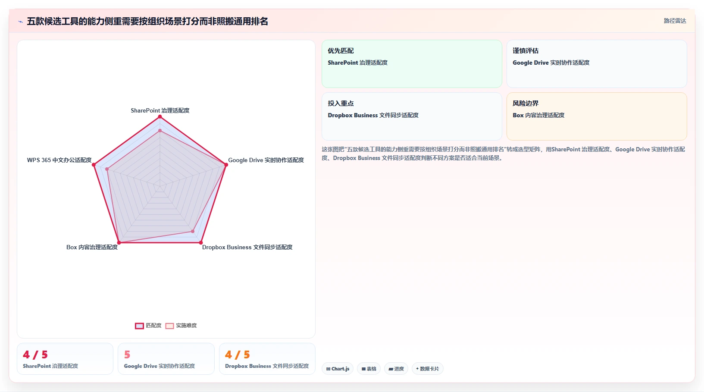Screen dimensions: 704x392
Task: Click the inner Dropbox Business 实施难度 data point
Action: (193, 232)
